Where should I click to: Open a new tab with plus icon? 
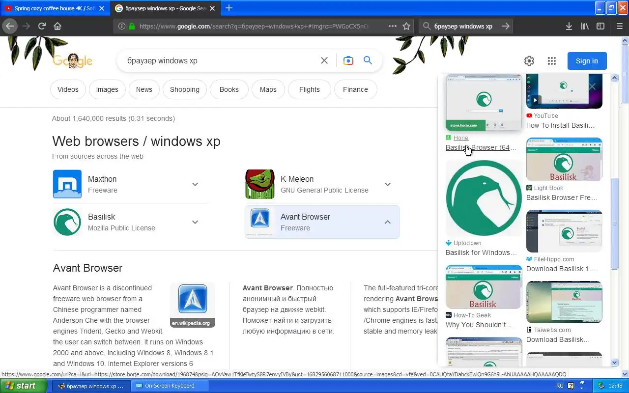[x=229, y=8]
